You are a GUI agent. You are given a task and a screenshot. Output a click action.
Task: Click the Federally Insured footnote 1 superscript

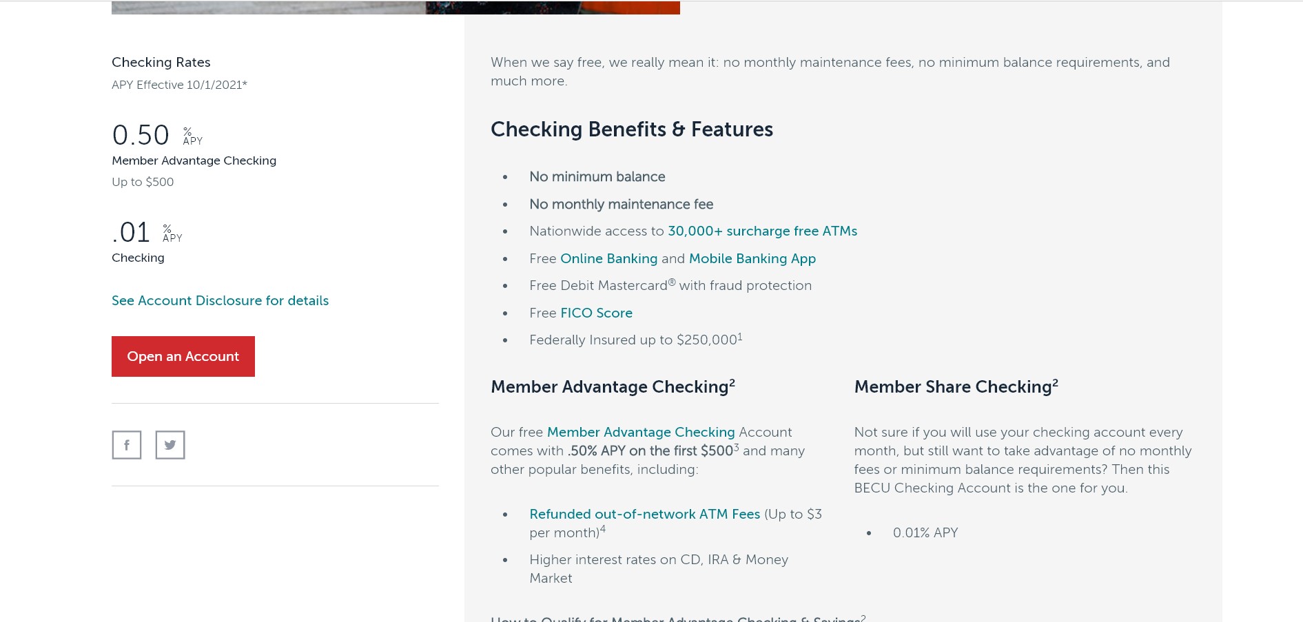point(740,337)
